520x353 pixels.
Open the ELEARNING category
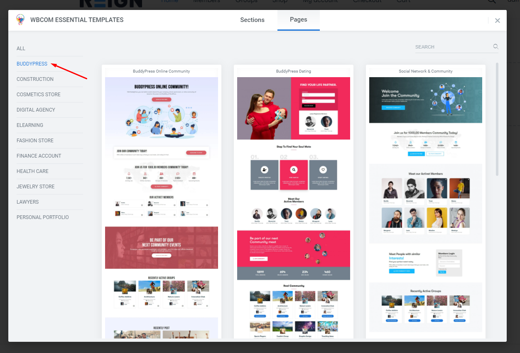[30, 125]
